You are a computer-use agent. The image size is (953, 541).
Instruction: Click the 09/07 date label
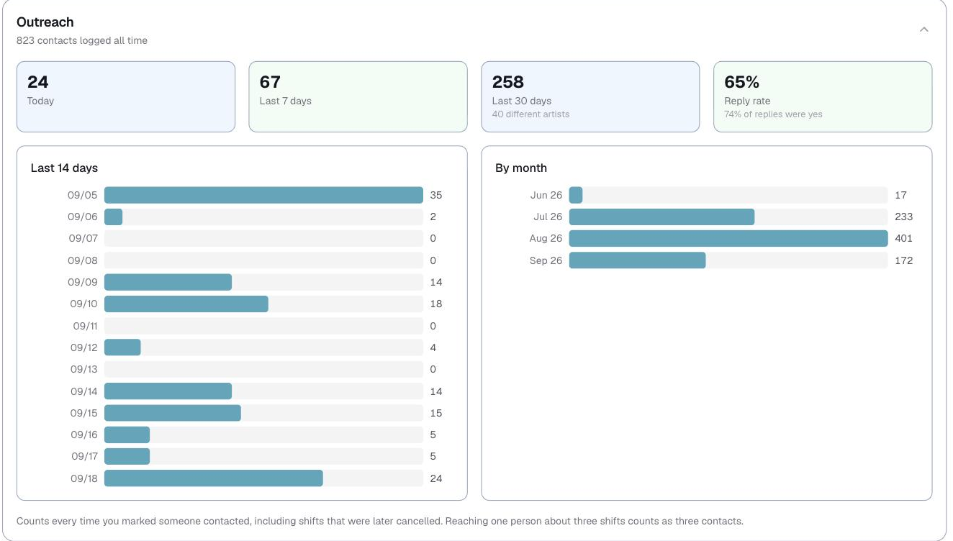83,238
